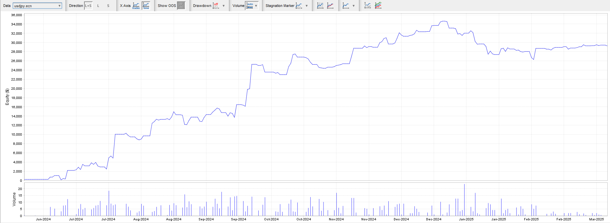Click the vertical gridlines chart icon
The image size is (610, 223).
[x=320, y=6]
